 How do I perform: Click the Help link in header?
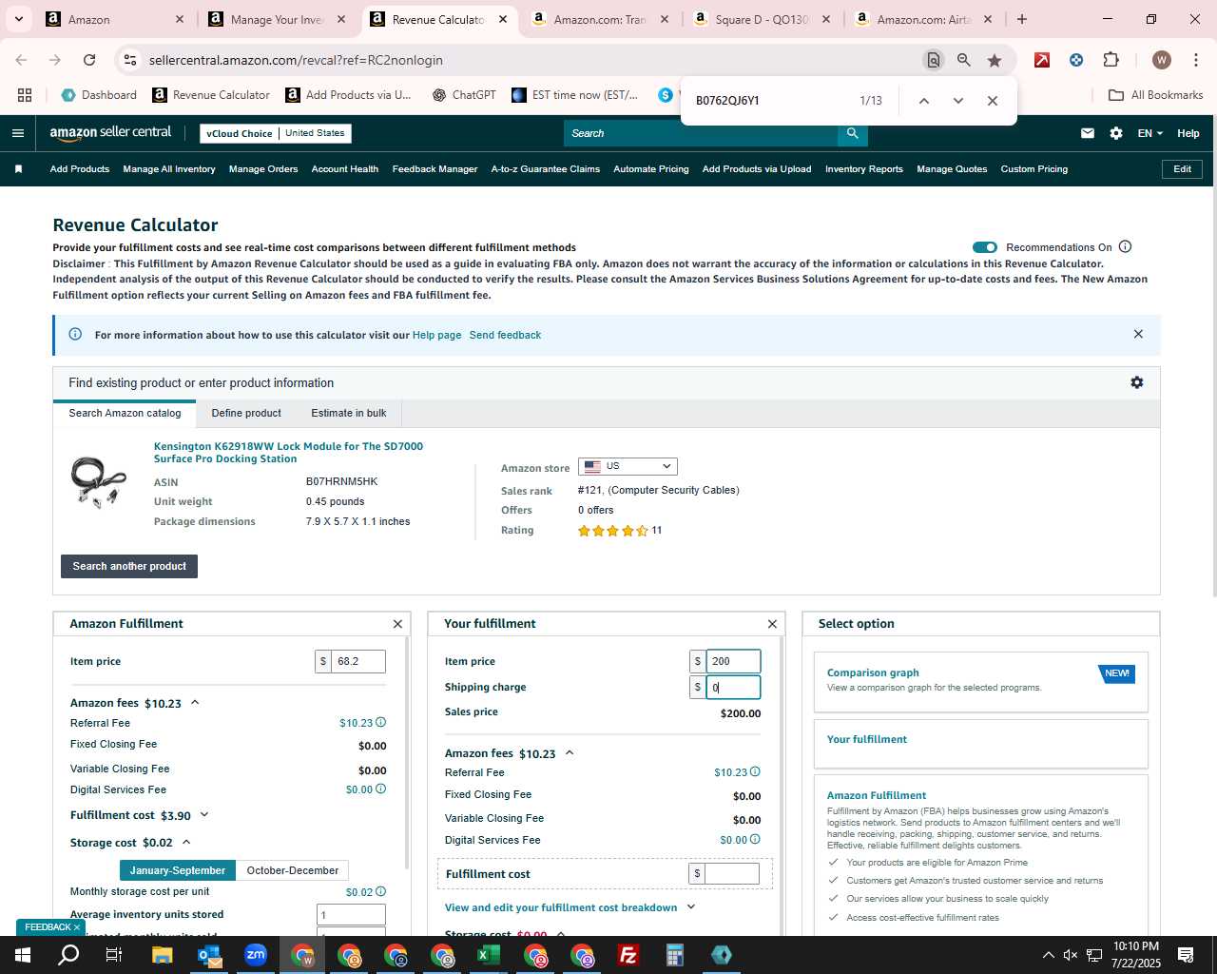1188,133
